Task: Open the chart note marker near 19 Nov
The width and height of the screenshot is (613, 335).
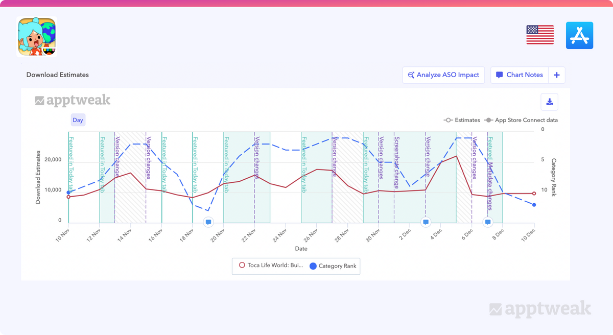Action: tap(208, 222)
